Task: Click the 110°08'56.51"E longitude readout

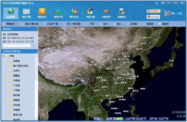Action: (136, 119)
